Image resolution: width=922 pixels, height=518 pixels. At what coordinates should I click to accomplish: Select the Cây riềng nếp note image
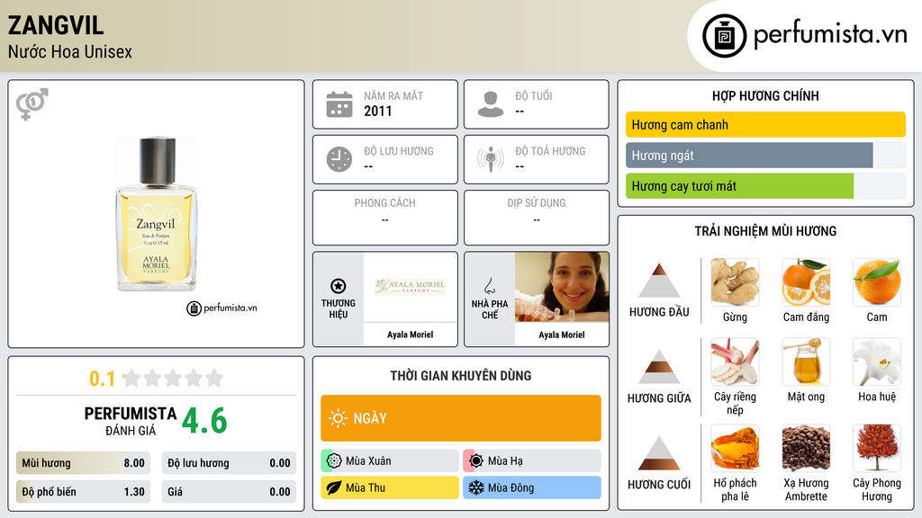pos(735,362)
